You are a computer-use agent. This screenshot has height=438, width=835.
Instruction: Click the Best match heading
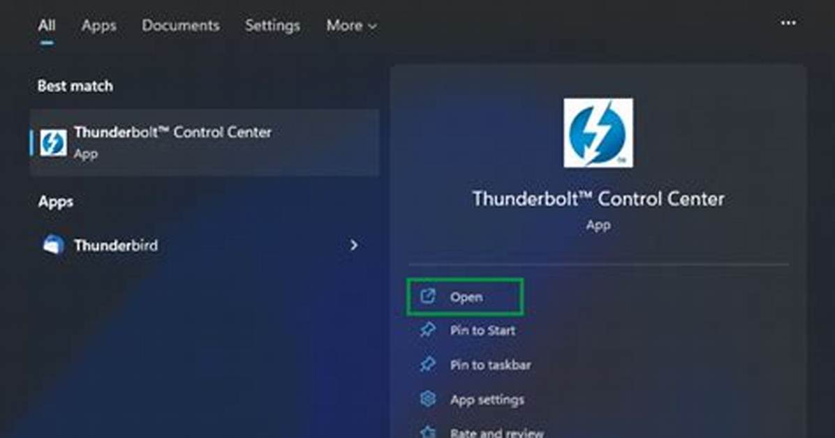[x=75, y=86]
